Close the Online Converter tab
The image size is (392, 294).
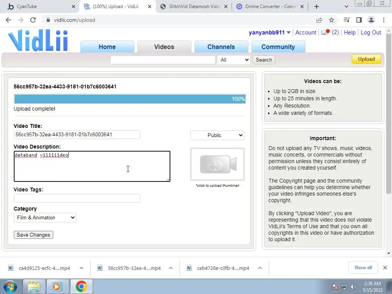302,7
